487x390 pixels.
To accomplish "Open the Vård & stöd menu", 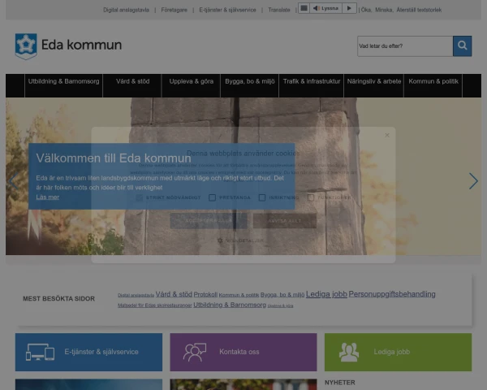I will coord(132,85).
